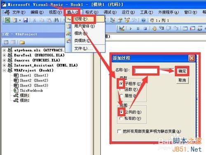Image resolution: width=206 pixels, height=155 pixels.
Task: Click the View Microsoft Excel toolbar icon
Action: click(7, 20)
